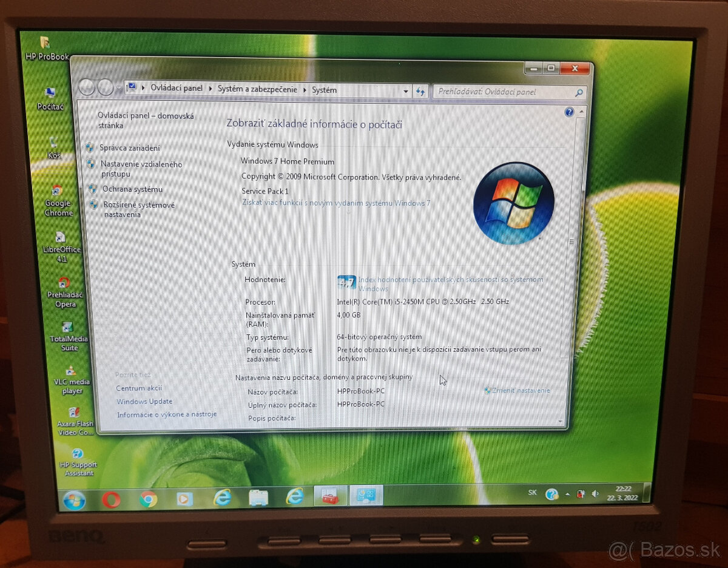Screen dimensions: 728x568
Task: Open the Windows Update link
Action: (144, 401)
